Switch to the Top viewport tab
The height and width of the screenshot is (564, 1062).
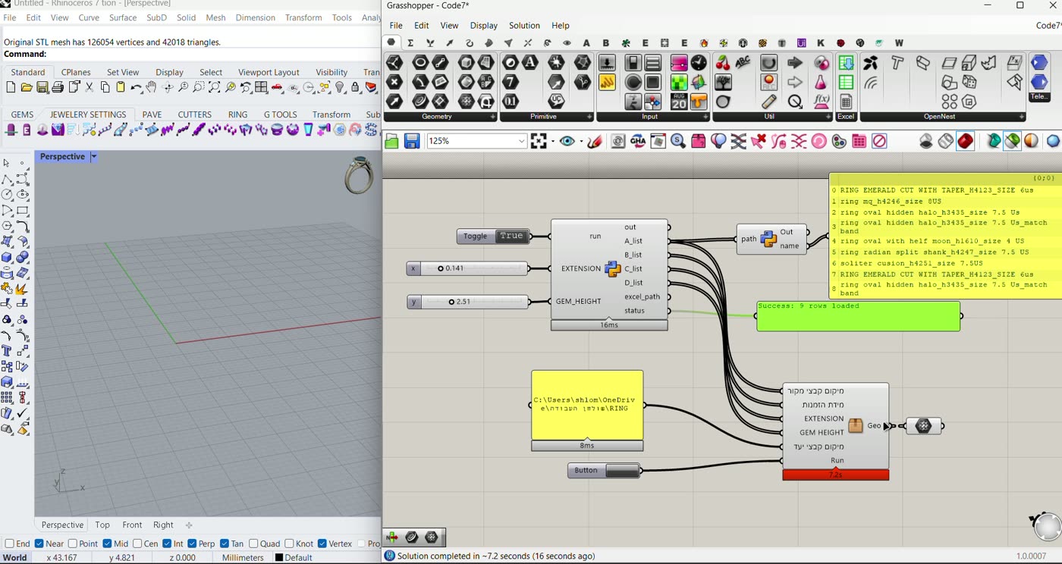click(102, 525)
